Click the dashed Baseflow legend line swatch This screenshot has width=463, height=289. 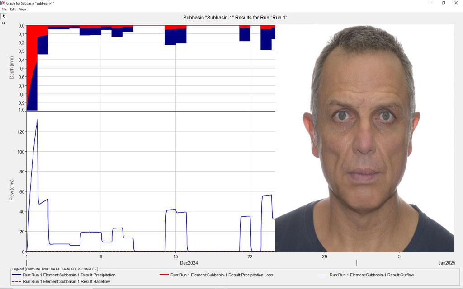17,282
